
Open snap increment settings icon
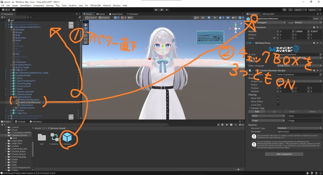[130, 18]
